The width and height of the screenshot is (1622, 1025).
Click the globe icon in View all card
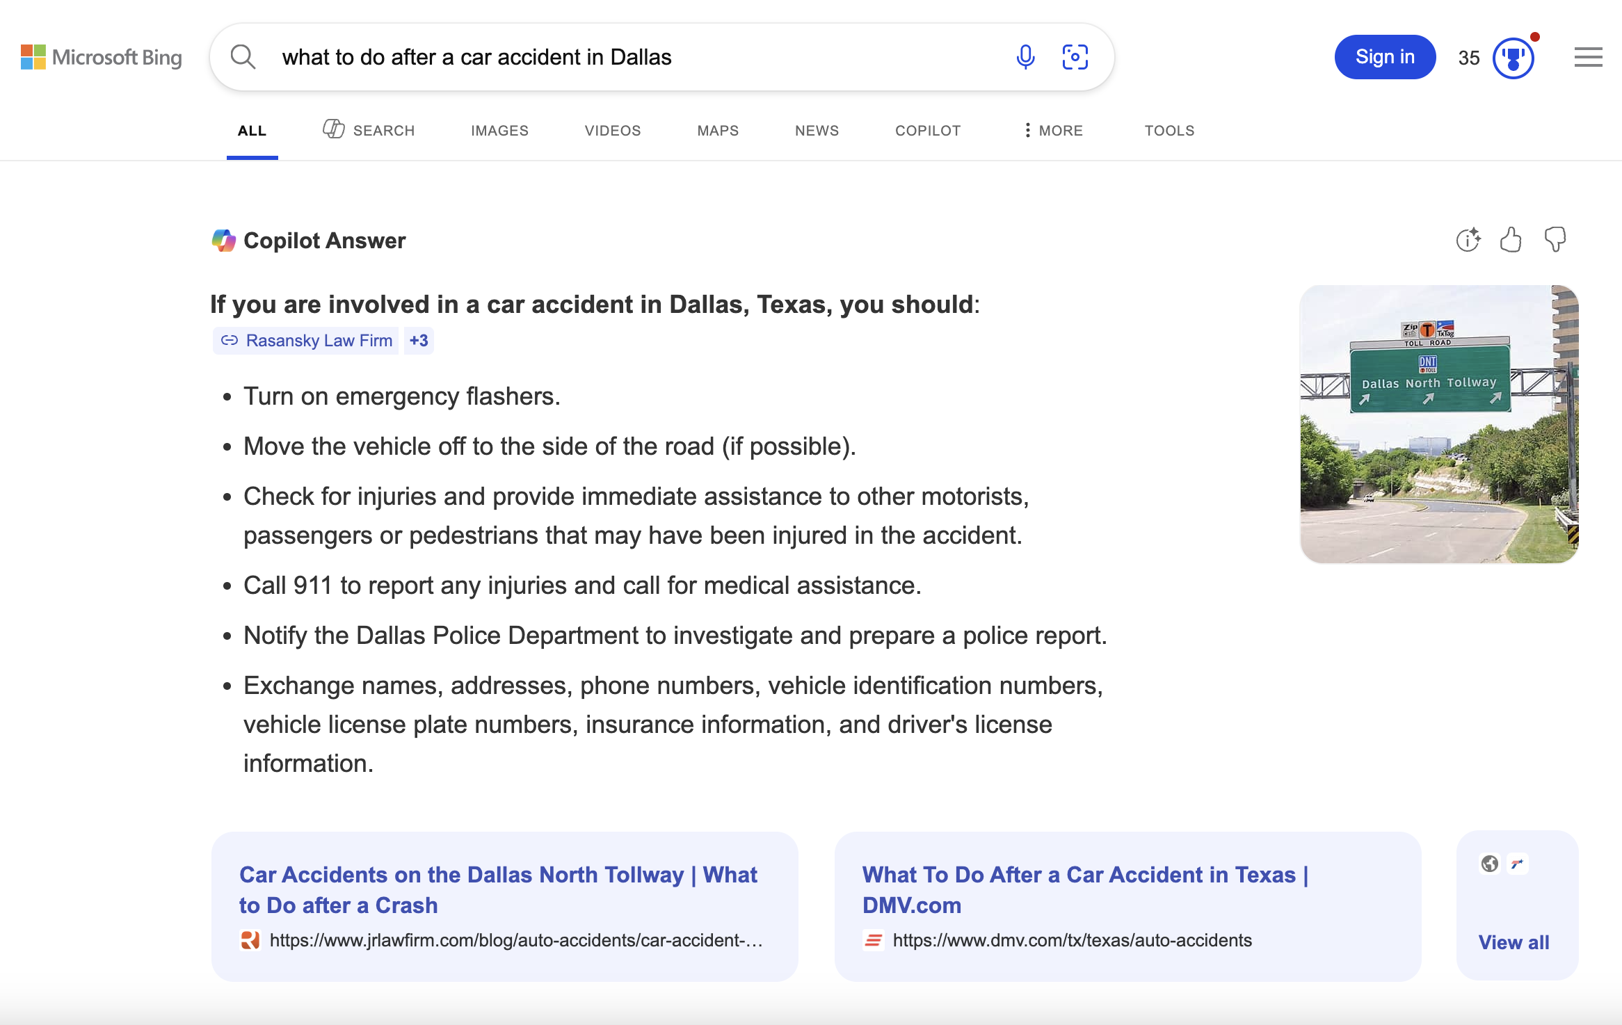tap(1489, 864)
